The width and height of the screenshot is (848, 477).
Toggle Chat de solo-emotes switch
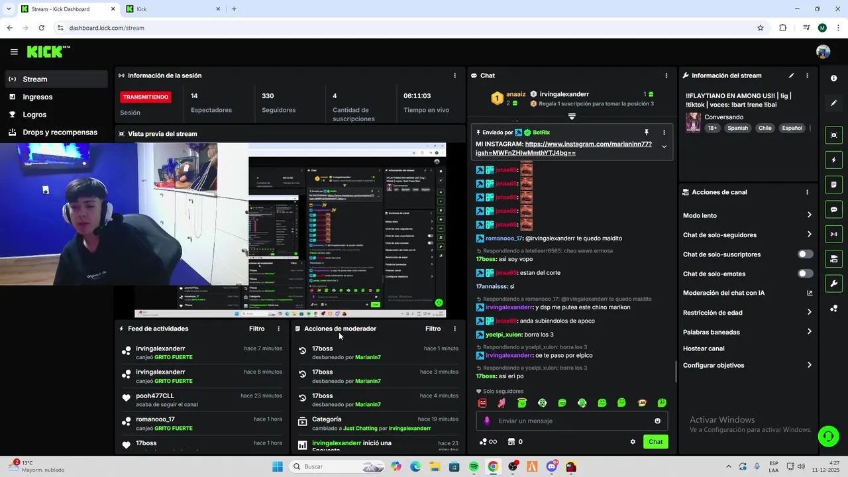pos(805,274)
